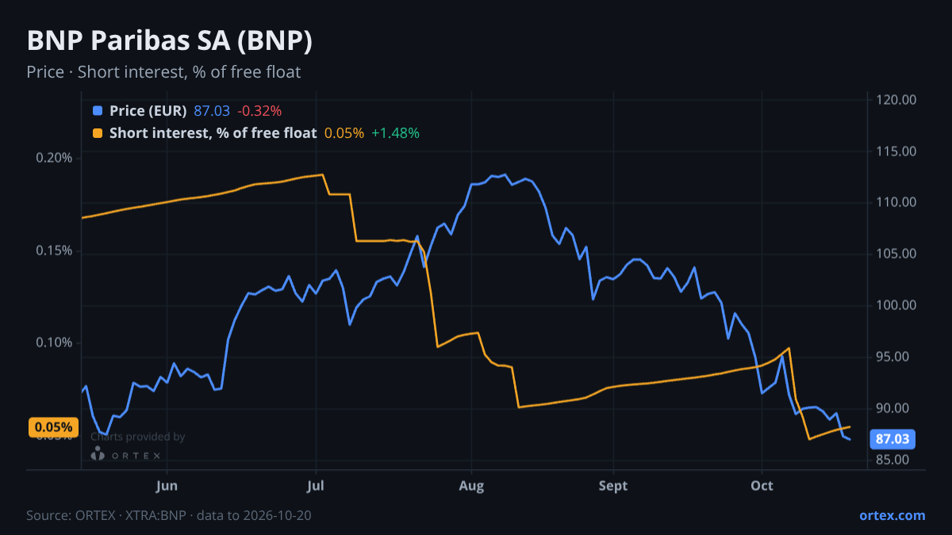This screenshot has width=952, height=535.
Task: Click the 0.15% left axis label
Action: (x=54, y=250)
